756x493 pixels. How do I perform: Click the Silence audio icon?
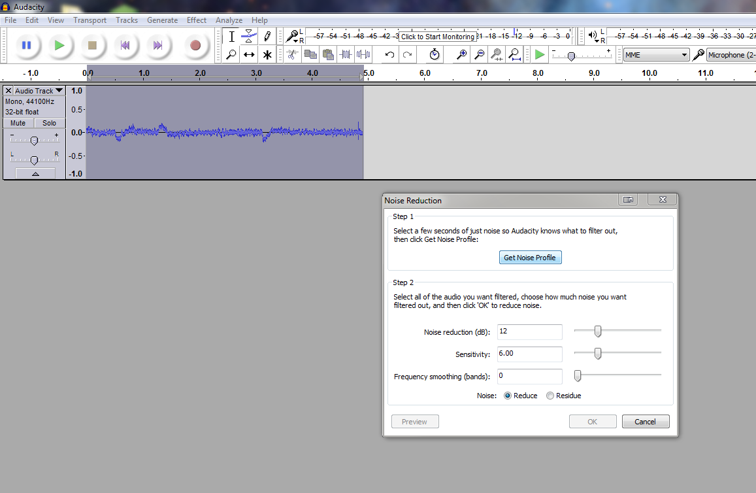click(x=363, y=54)
